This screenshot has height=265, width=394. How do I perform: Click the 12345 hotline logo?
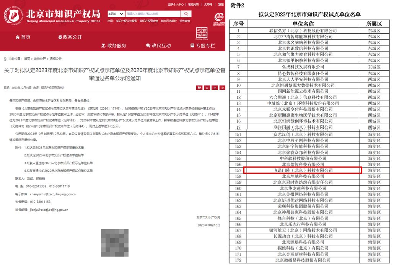click(x=219, y=19)
